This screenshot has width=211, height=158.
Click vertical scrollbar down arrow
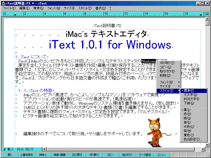207,145
